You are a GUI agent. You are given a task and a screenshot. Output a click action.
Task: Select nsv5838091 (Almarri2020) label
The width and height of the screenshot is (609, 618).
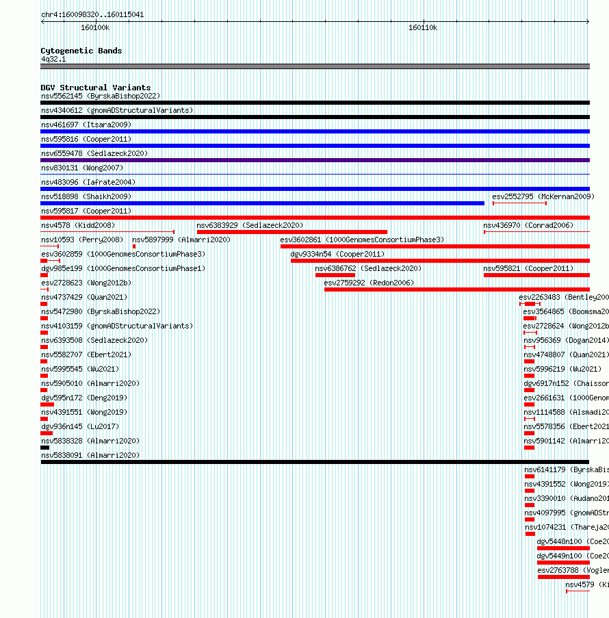[x=90, y=456]
